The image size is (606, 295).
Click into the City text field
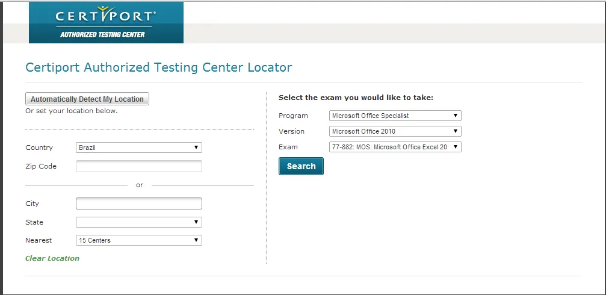[x=139, y=203]
